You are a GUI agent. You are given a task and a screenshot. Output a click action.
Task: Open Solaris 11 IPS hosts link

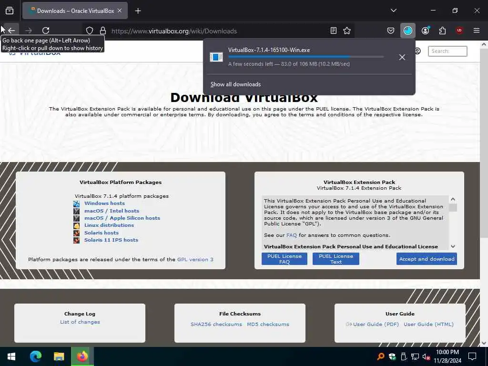(x=111, y=240)
